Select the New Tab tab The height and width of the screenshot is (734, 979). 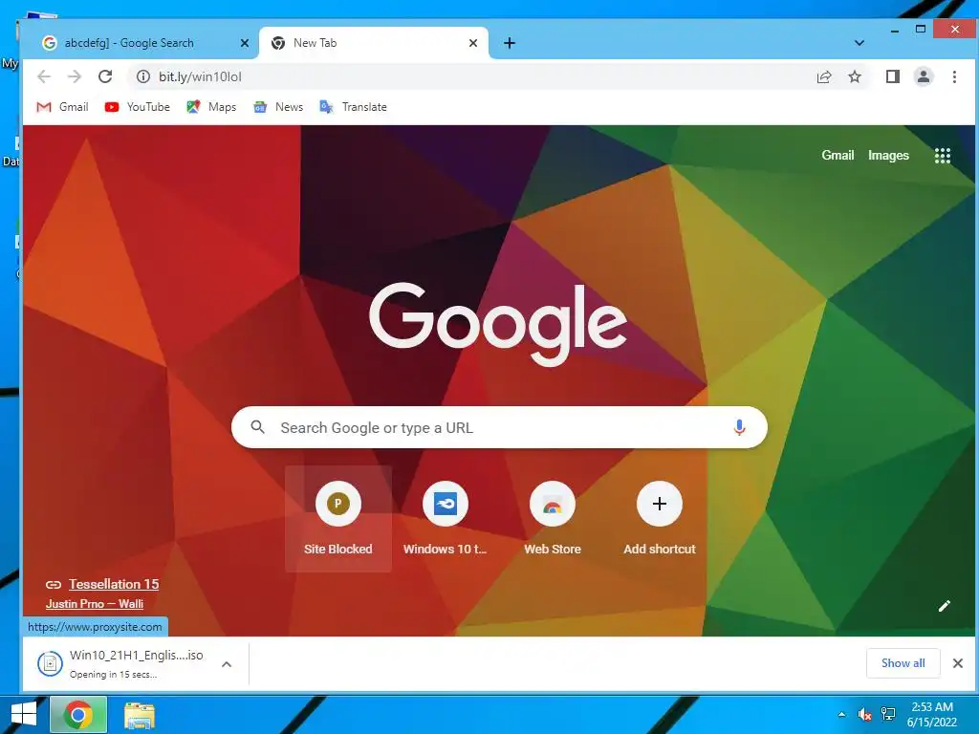coord(374,43)
